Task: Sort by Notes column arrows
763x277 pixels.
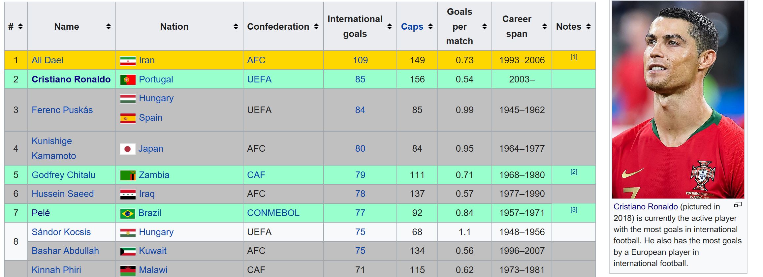Action: (x=588, y=27)
